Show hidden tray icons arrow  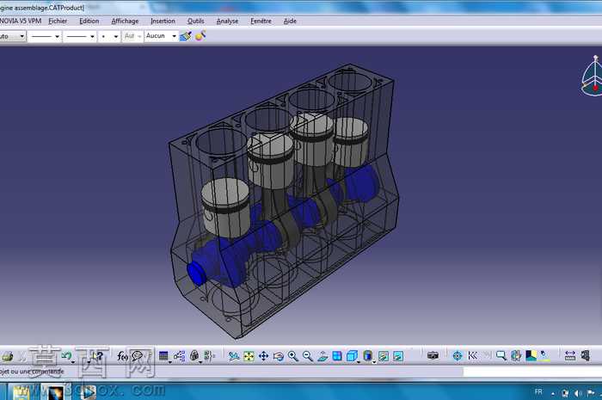point(553,393)
